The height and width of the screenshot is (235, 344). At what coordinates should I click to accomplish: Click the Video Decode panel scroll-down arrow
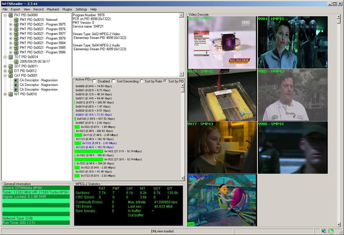(339, 225)
